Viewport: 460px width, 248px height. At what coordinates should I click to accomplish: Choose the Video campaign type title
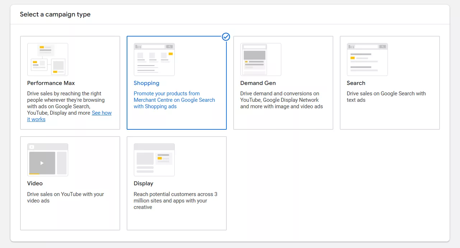[x=35, y=183]
